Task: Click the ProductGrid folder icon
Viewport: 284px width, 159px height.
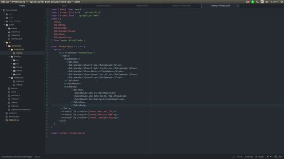Action: coord(12,49)
